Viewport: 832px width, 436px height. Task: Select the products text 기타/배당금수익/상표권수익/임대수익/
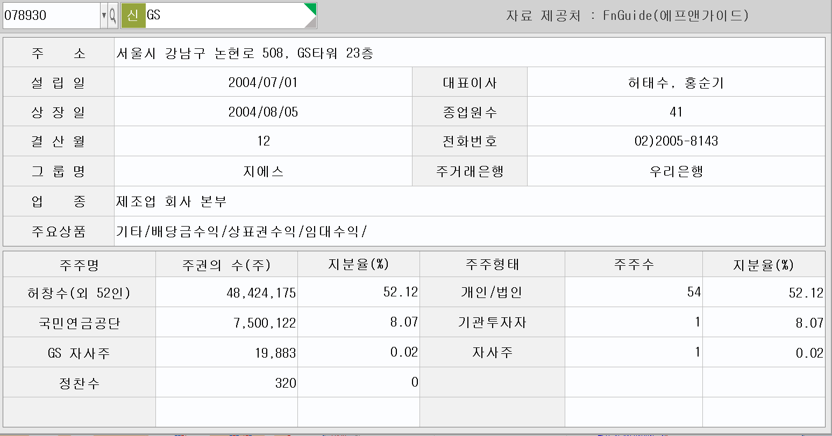pos(241,231)
